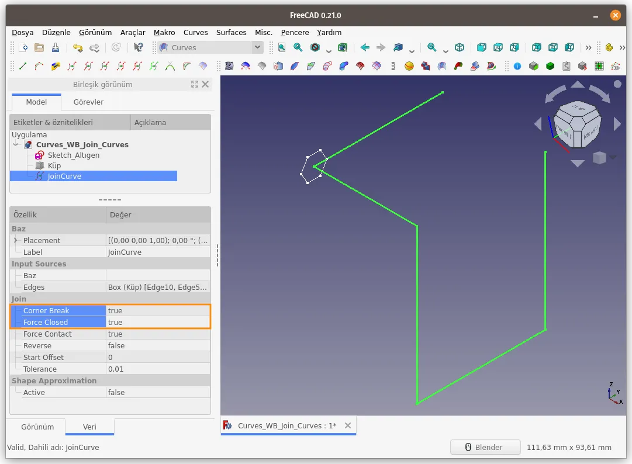Create a new document with the toolbar icon
The image size is (632, 464).
[x=23, y=47]
